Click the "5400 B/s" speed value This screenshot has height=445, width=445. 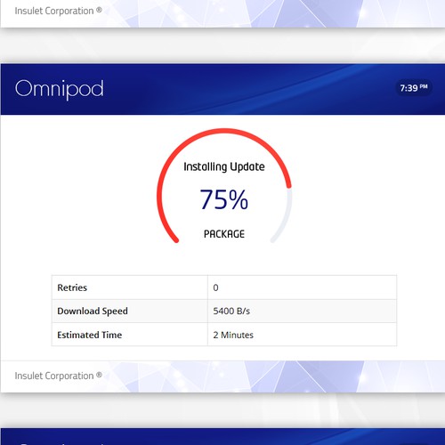[231, 311]
